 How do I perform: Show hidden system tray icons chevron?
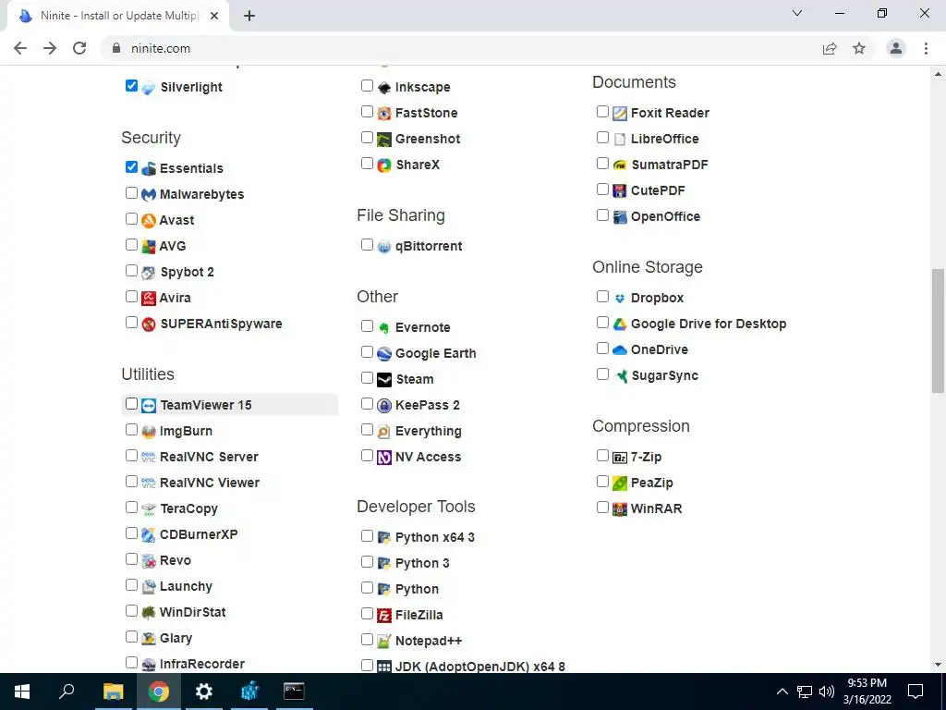pos(782,692)
